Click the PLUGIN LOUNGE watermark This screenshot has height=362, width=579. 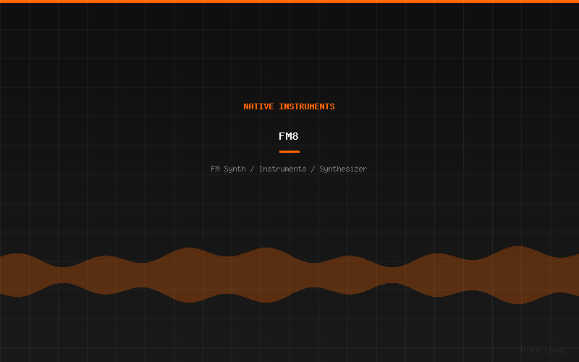point(543,350)
